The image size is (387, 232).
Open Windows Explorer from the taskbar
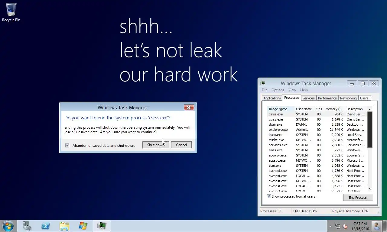coord(64,226)
